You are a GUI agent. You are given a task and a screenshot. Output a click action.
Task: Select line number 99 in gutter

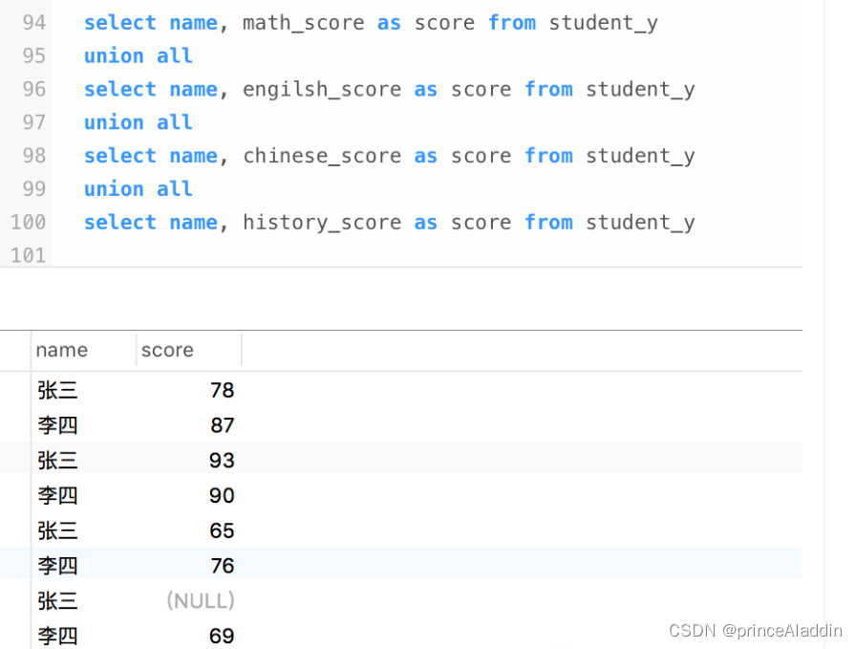[x=33, y=189]
